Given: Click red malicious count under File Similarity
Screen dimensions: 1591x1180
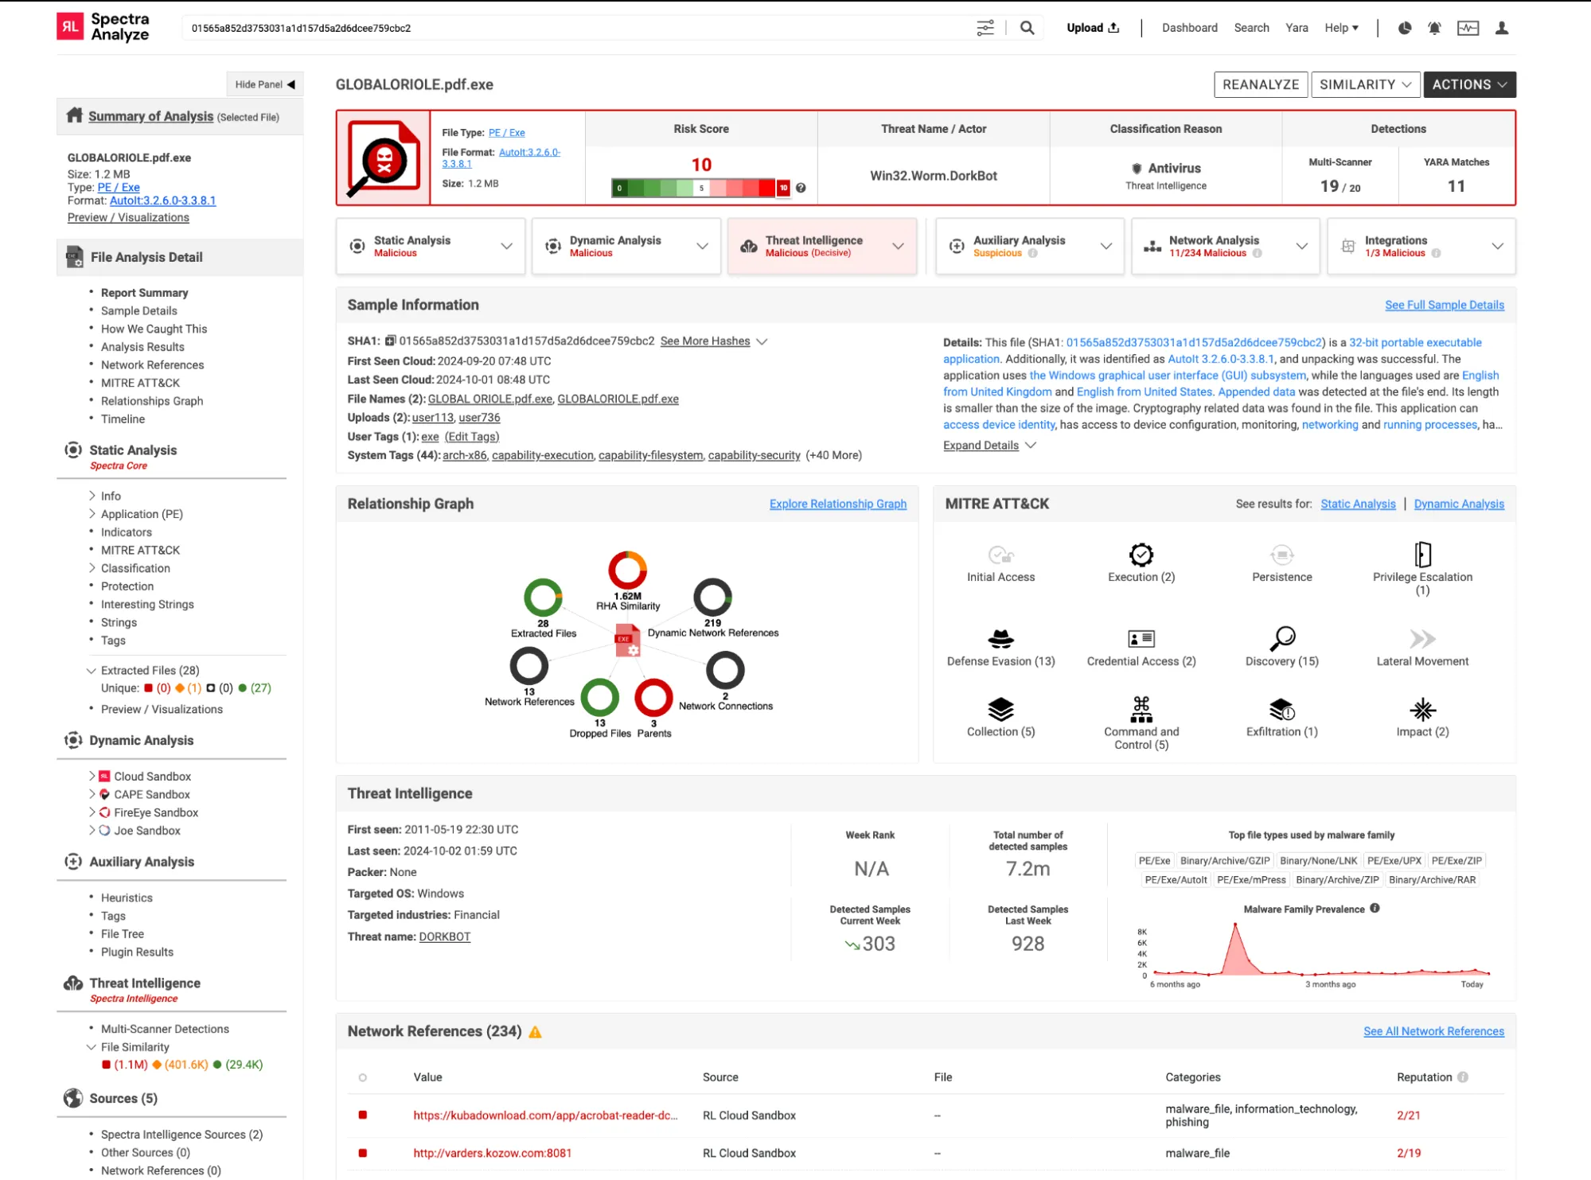Looking at the screenshot, I should (x=125, y=1065).
